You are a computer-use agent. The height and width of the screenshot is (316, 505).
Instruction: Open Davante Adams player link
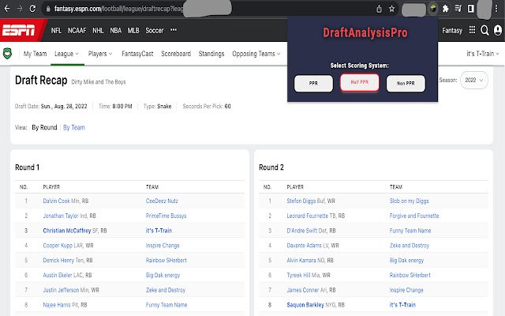coord(305,246)
